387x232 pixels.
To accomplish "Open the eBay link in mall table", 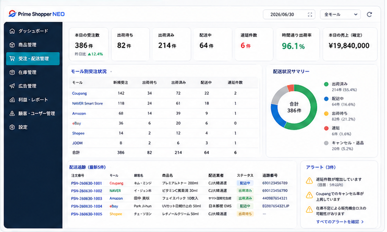I will (x=77, y=123).
